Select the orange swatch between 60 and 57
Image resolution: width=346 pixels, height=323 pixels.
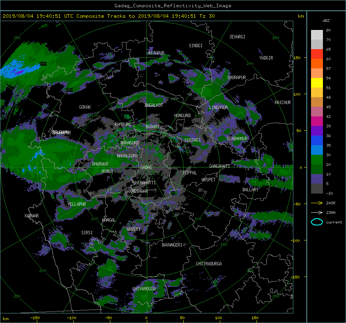click(x=317, y=63)
